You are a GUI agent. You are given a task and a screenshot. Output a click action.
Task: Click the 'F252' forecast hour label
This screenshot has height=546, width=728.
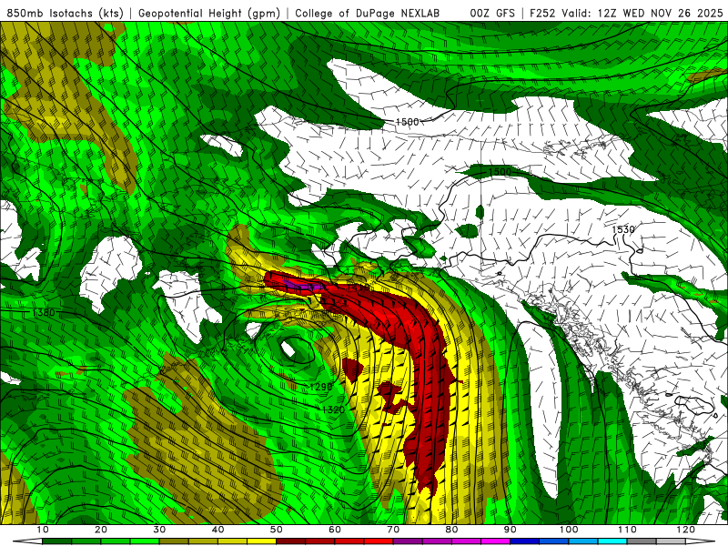(x=542, y=13)
